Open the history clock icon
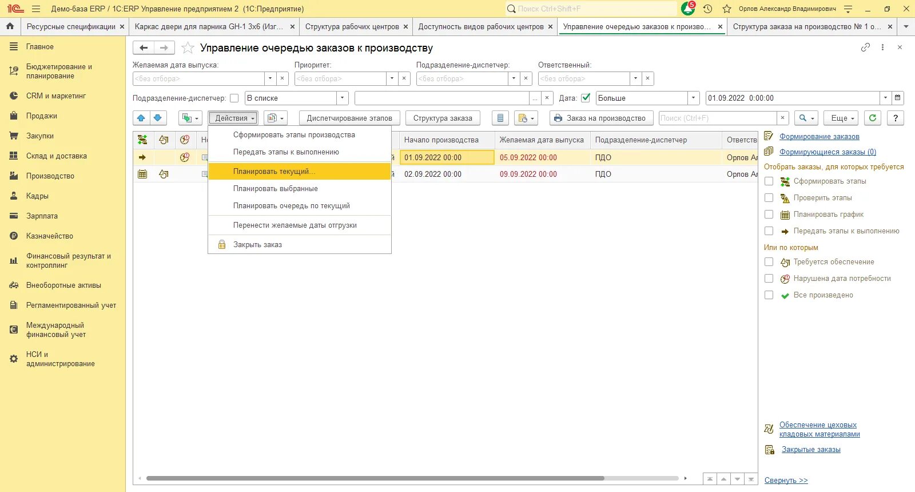The image size is (915, 492). [707, 9]
